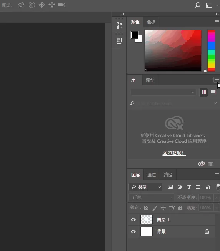220x251 pixels.
Task: Switch to the 调整 tab
Action: (150, 80)
